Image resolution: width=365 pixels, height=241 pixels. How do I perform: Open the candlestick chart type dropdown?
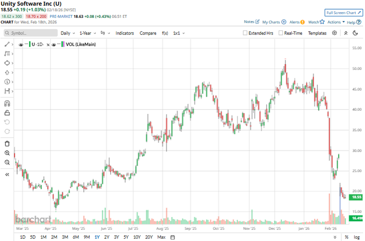pyautogui.click(x=105, y=33)
